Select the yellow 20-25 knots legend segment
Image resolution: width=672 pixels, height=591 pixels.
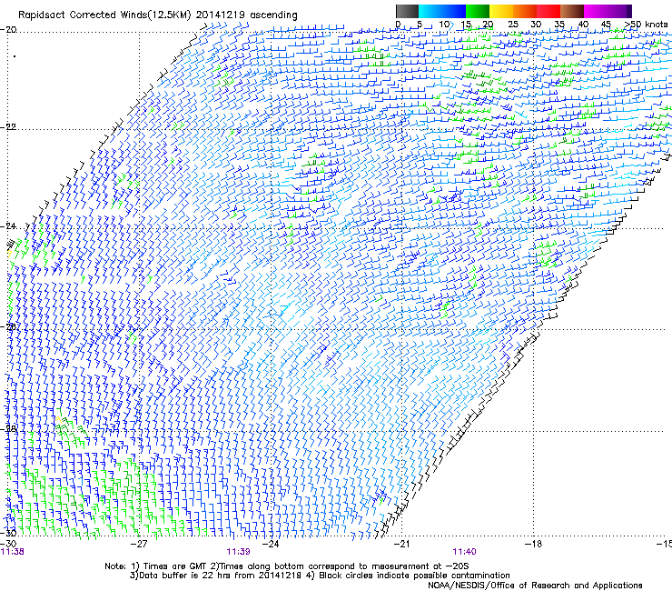501,11
